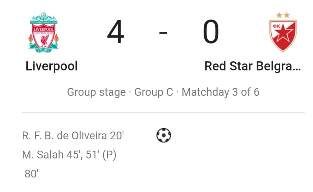Select Red Star's score of 0
This screenshot has height=192, width=313.
[x=211, y=31]
